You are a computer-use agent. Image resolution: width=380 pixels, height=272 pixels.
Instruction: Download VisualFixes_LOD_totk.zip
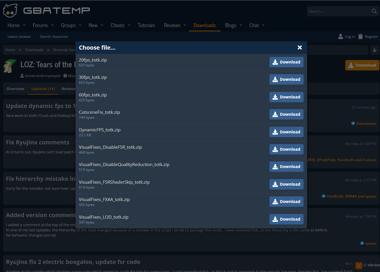tap(286, 219)
